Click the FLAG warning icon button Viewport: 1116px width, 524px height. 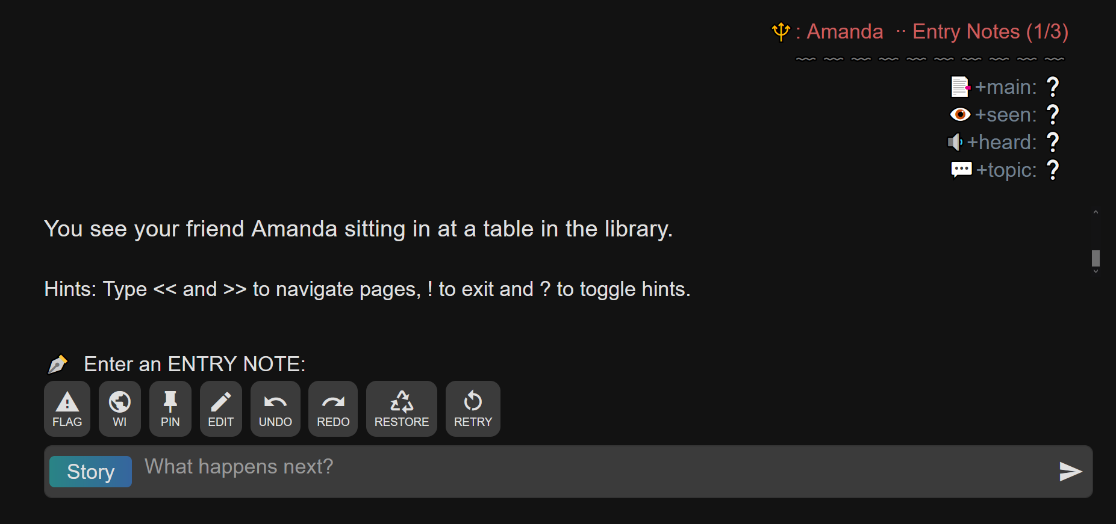[x=67, y=408]
